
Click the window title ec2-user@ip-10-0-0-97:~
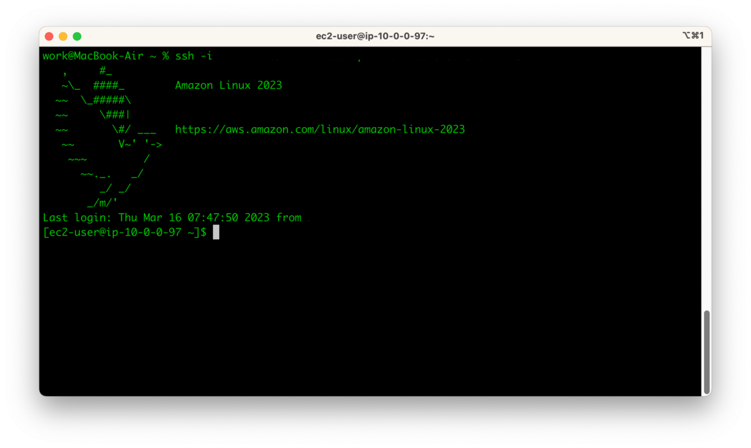[x=375, y=36]
